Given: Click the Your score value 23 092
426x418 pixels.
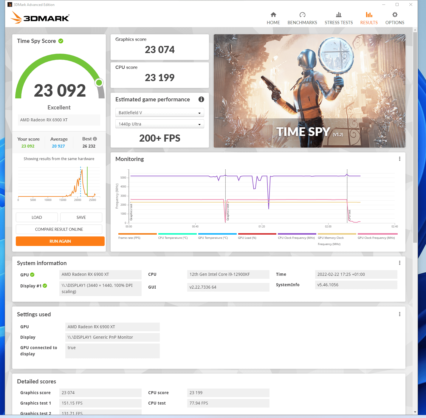Looking at the screenshot, I should click(x=28, y=146).
